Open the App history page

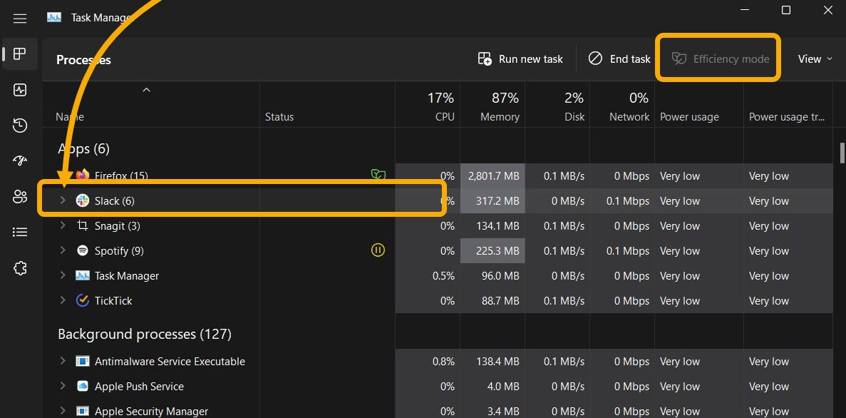pos(20,125)
